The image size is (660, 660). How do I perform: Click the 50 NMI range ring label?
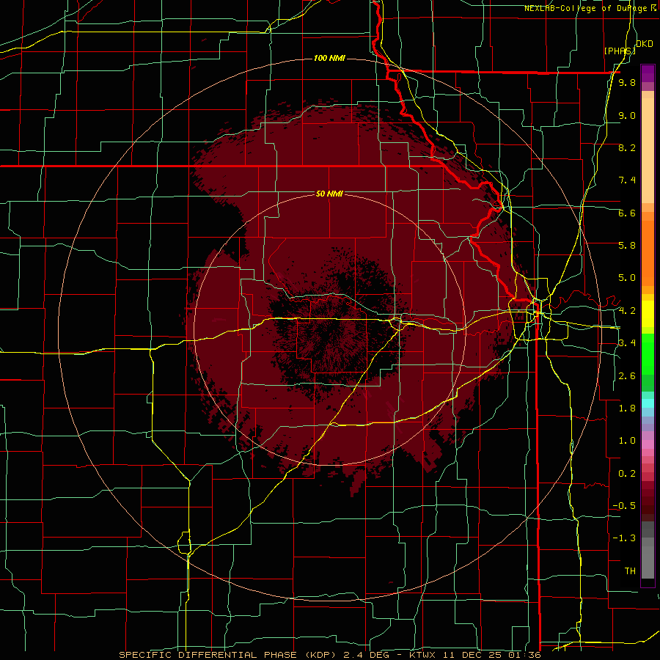(329, 194)
